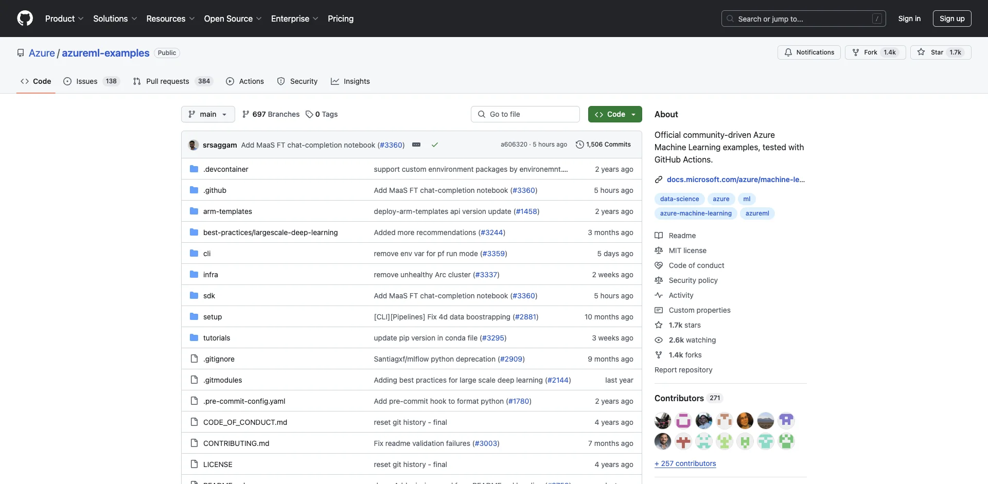
Task: Open the 697 Branches link
Action: [x=271, y=114]
